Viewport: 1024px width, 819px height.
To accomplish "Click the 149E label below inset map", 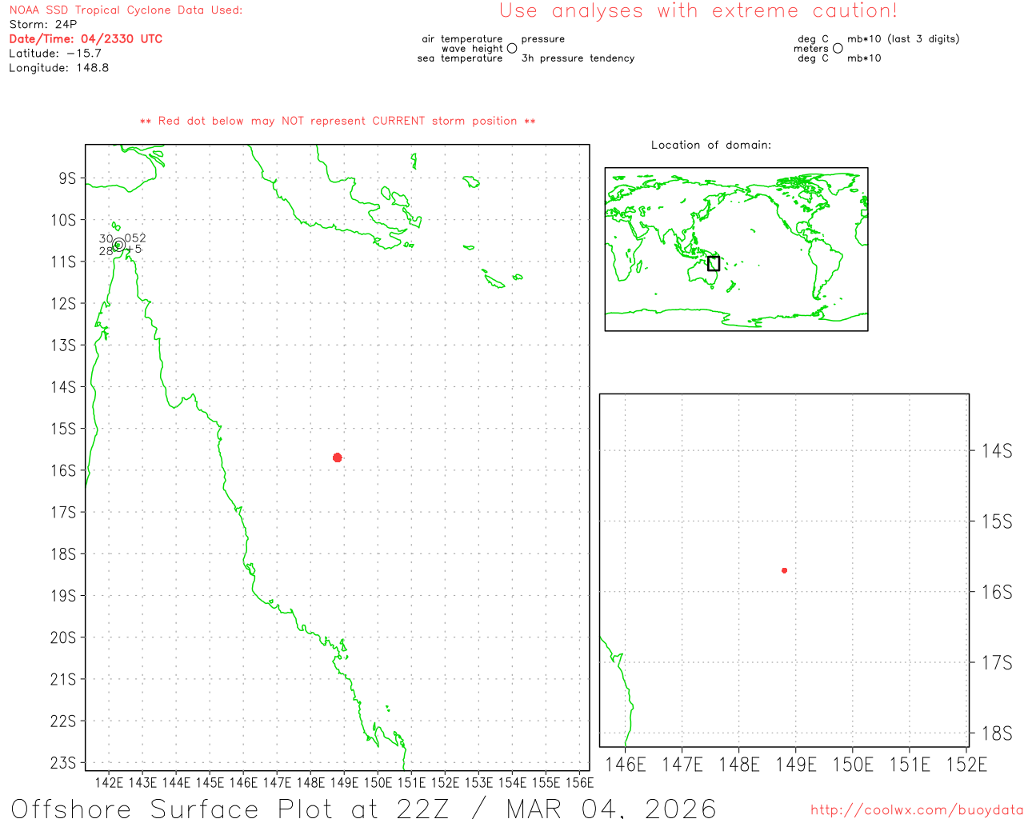I will click(795, 765).
